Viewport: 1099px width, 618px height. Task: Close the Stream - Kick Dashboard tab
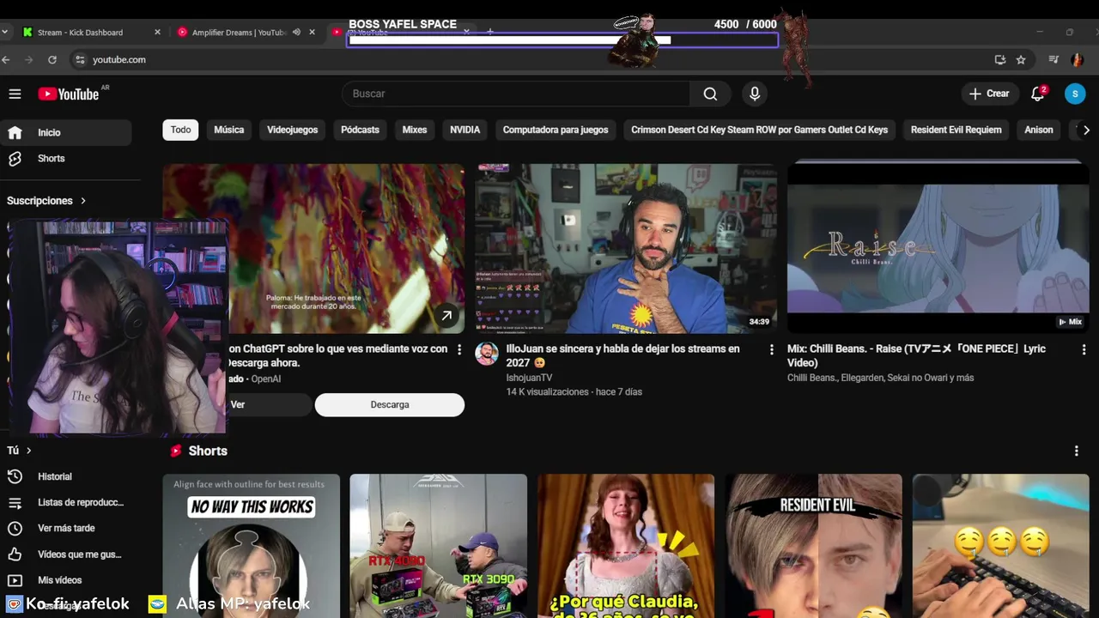[157, 32]
